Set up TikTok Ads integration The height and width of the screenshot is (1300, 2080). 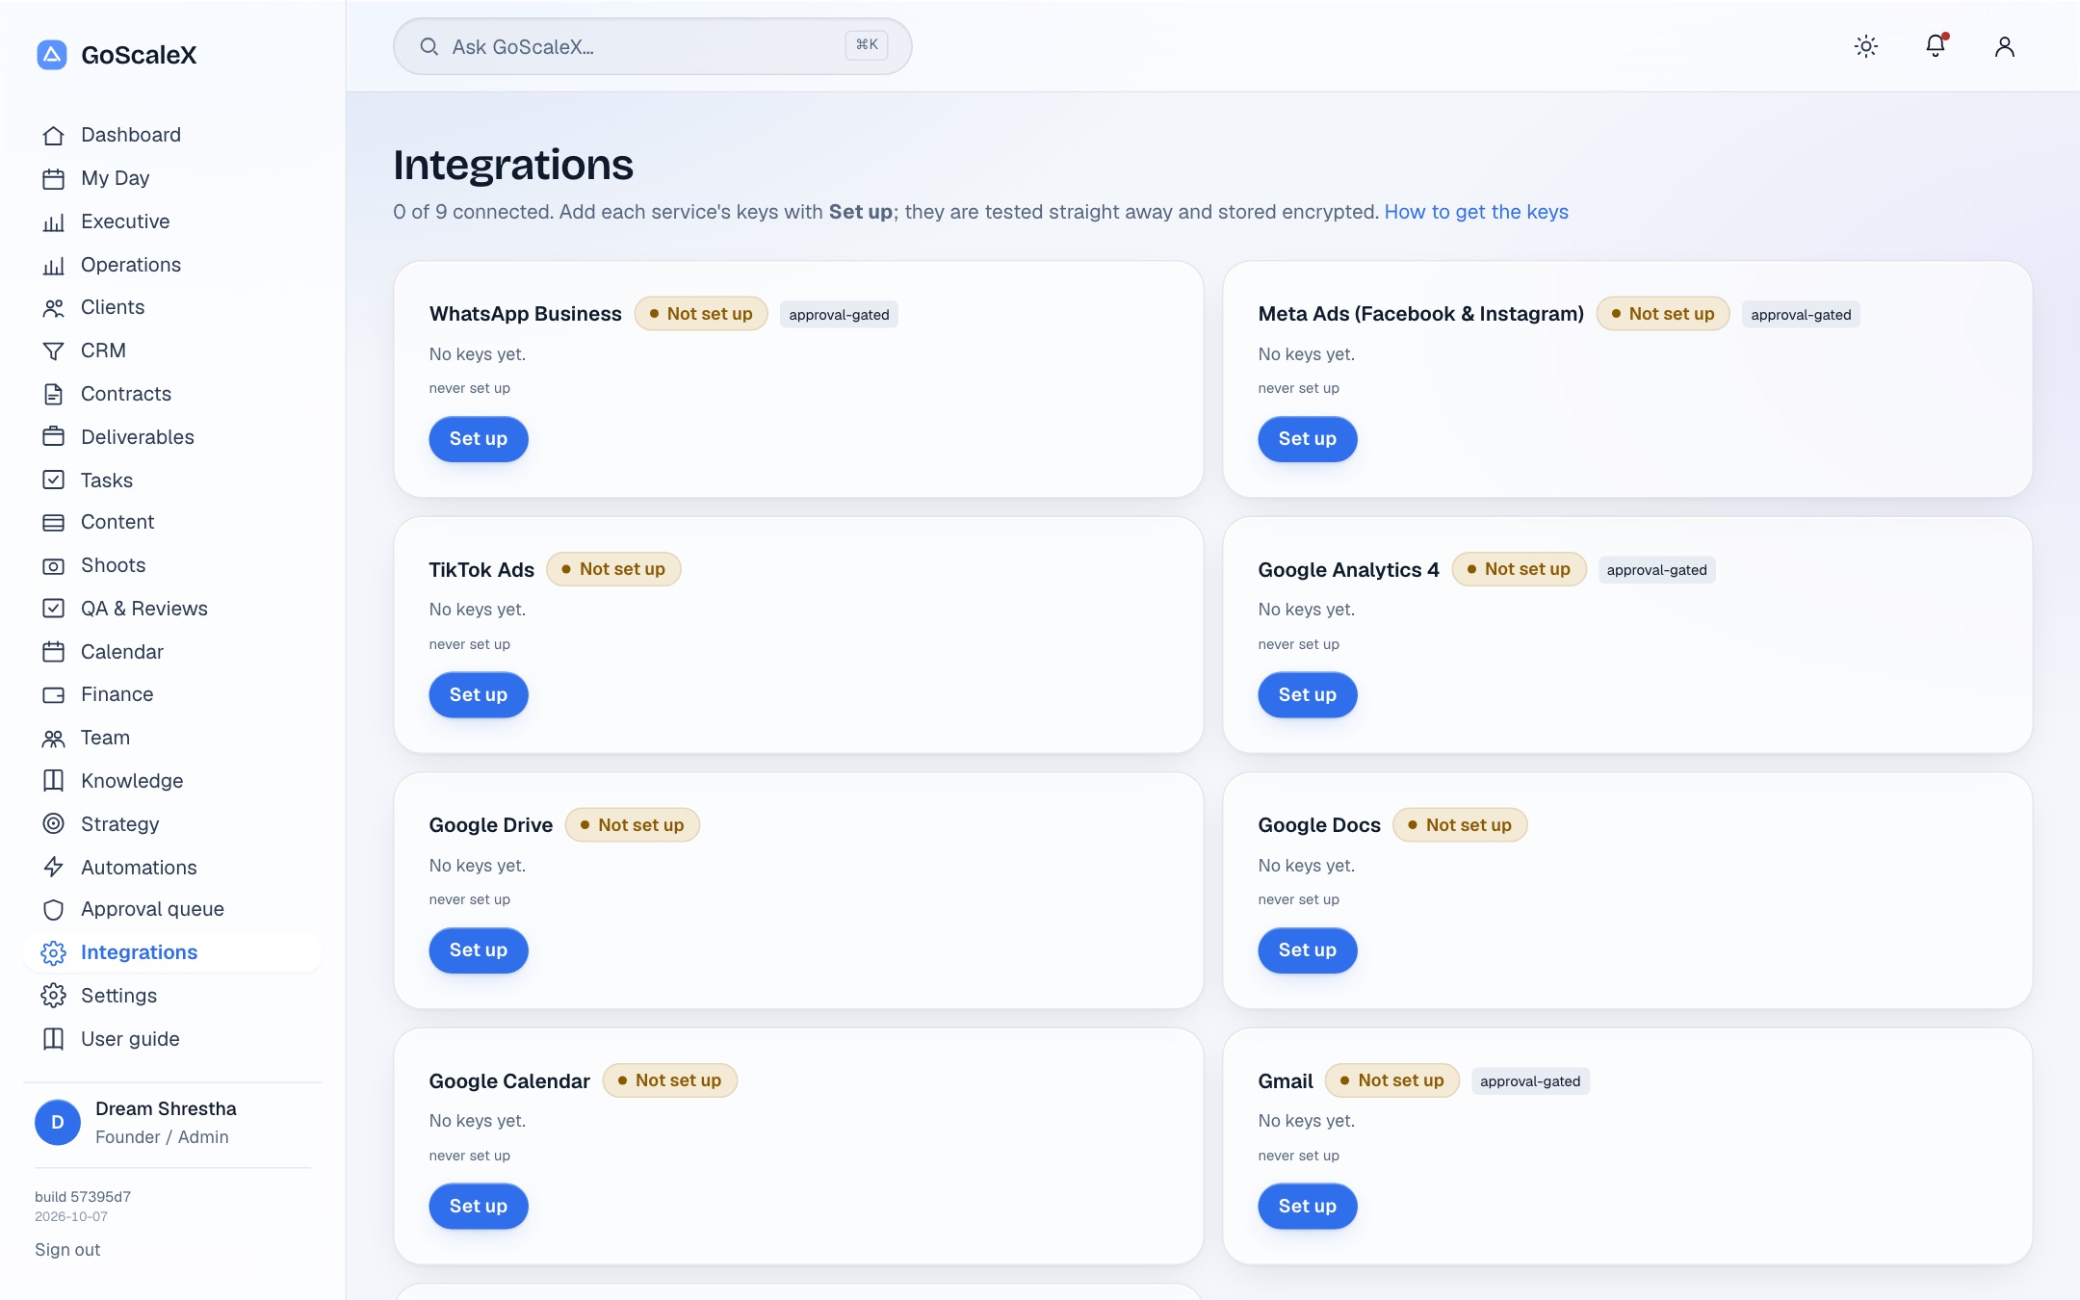pos(479,695)
